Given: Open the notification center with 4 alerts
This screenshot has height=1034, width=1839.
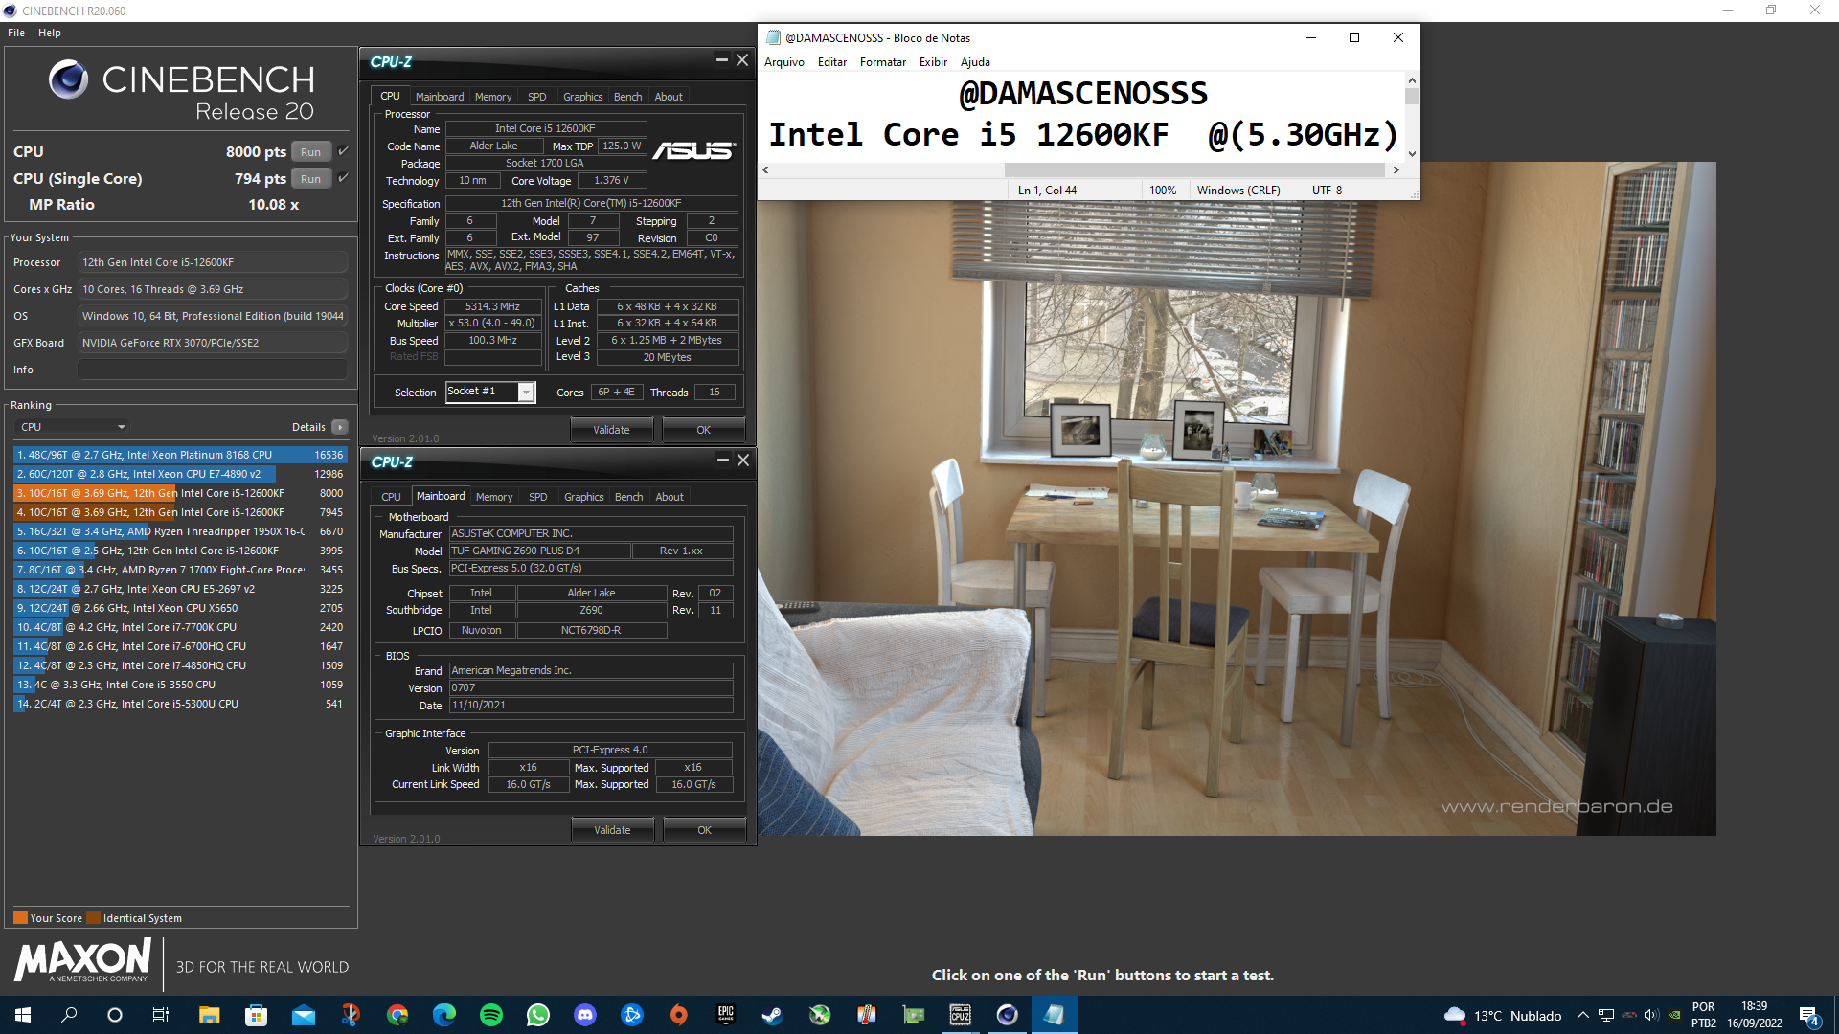Looking at the screenshot, I should [x=1808, y=1016].
